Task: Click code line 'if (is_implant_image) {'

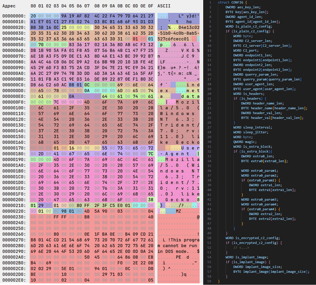Action: (248, 262)
